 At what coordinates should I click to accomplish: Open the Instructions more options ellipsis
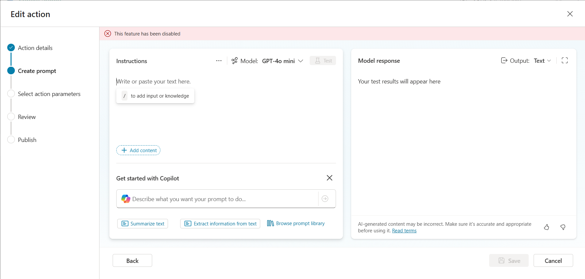pyautogui.click(x=219, y=61)
